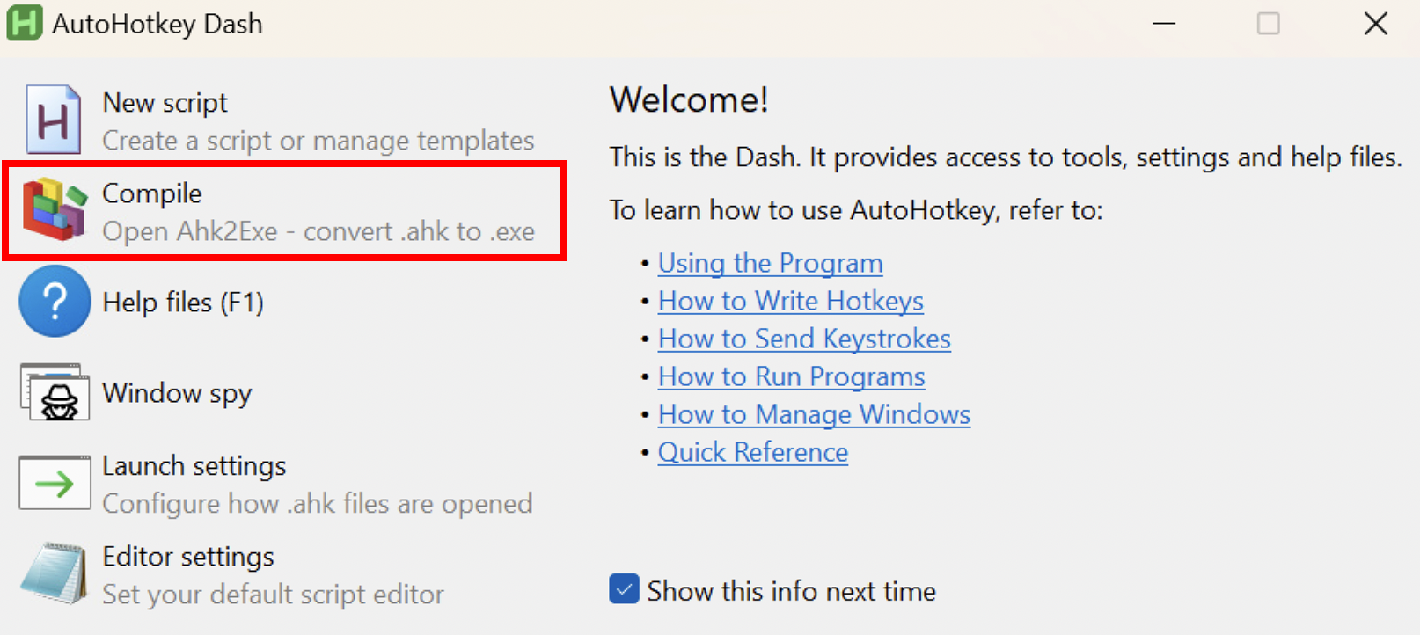Visit the How to Run Programs link
This screenshot has width=1420, height=635.
coord(791,376)
